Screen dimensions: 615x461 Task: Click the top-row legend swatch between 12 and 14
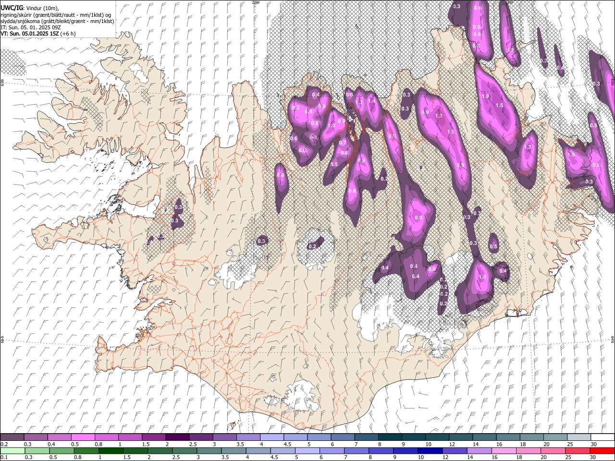pyautogui.click(x=461, y=437)
